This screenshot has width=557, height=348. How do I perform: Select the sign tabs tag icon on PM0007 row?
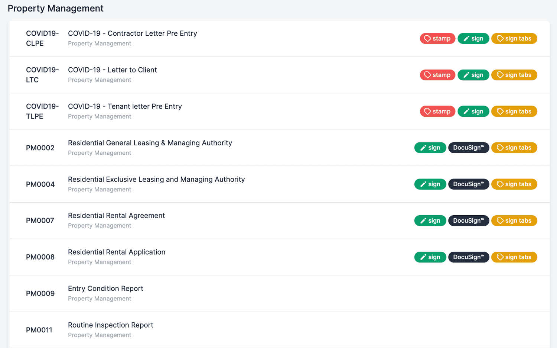click(499, 220)
